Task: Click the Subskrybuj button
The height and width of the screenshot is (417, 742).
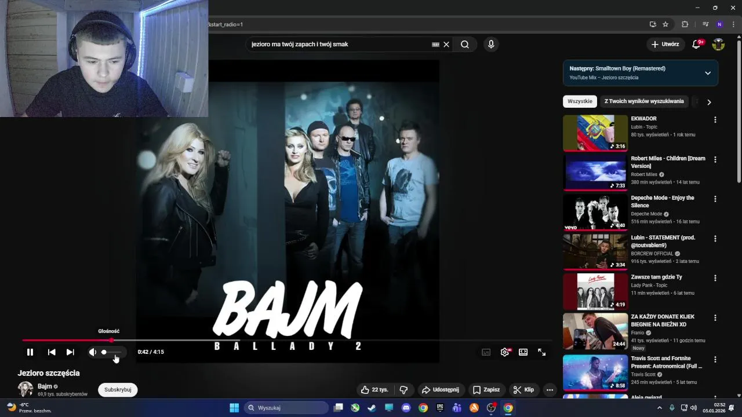Action: pos(118,390)
